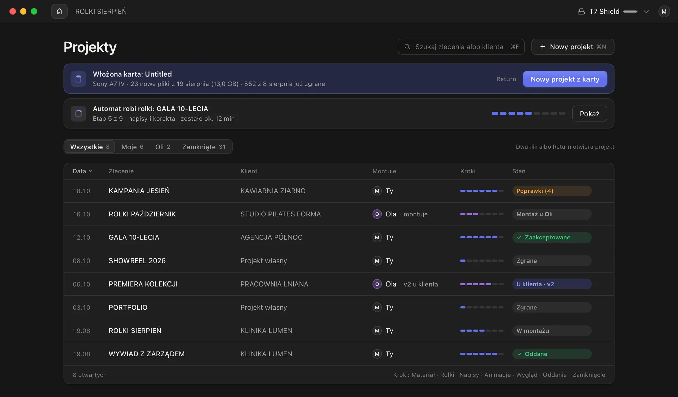Screen dimensions: 678x397
Task: Click the steps progress bar for KAMPANIA JESIEŃ
Action: [482, 191]
